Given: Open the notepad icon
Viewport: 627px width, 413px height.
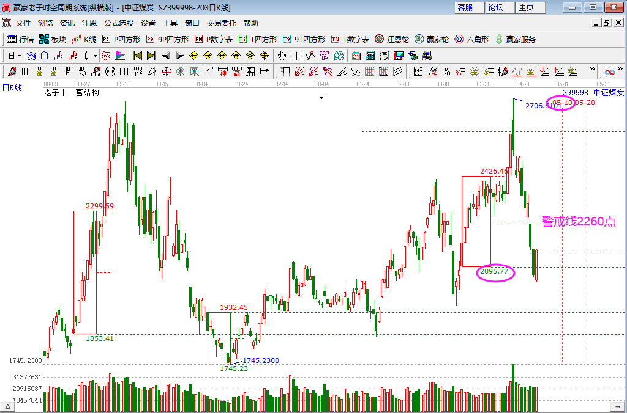Looking at the screenshot, I should pyautogui.click(x=385, y=56).
